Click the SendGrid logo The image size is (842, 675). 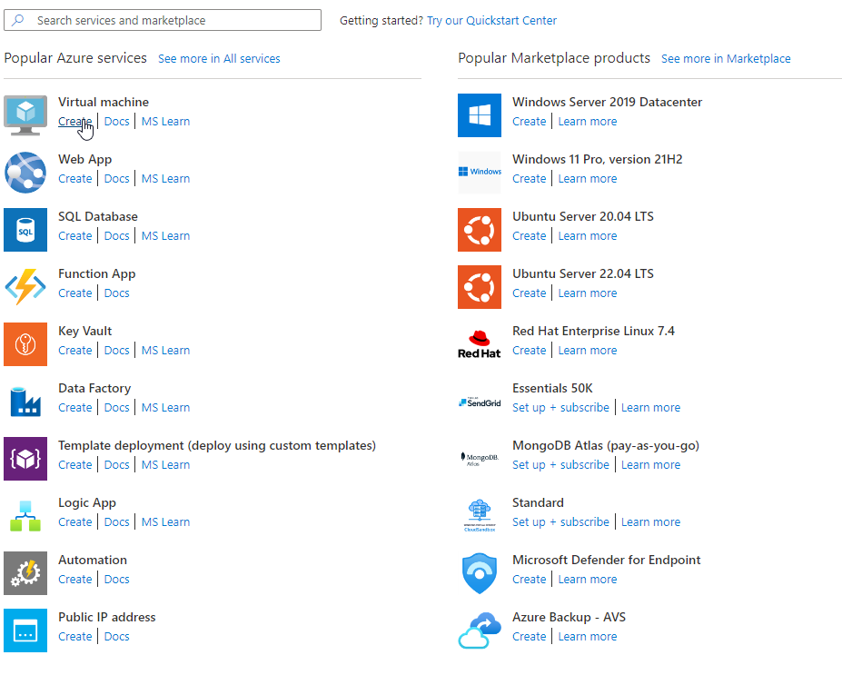click(480, 402)
